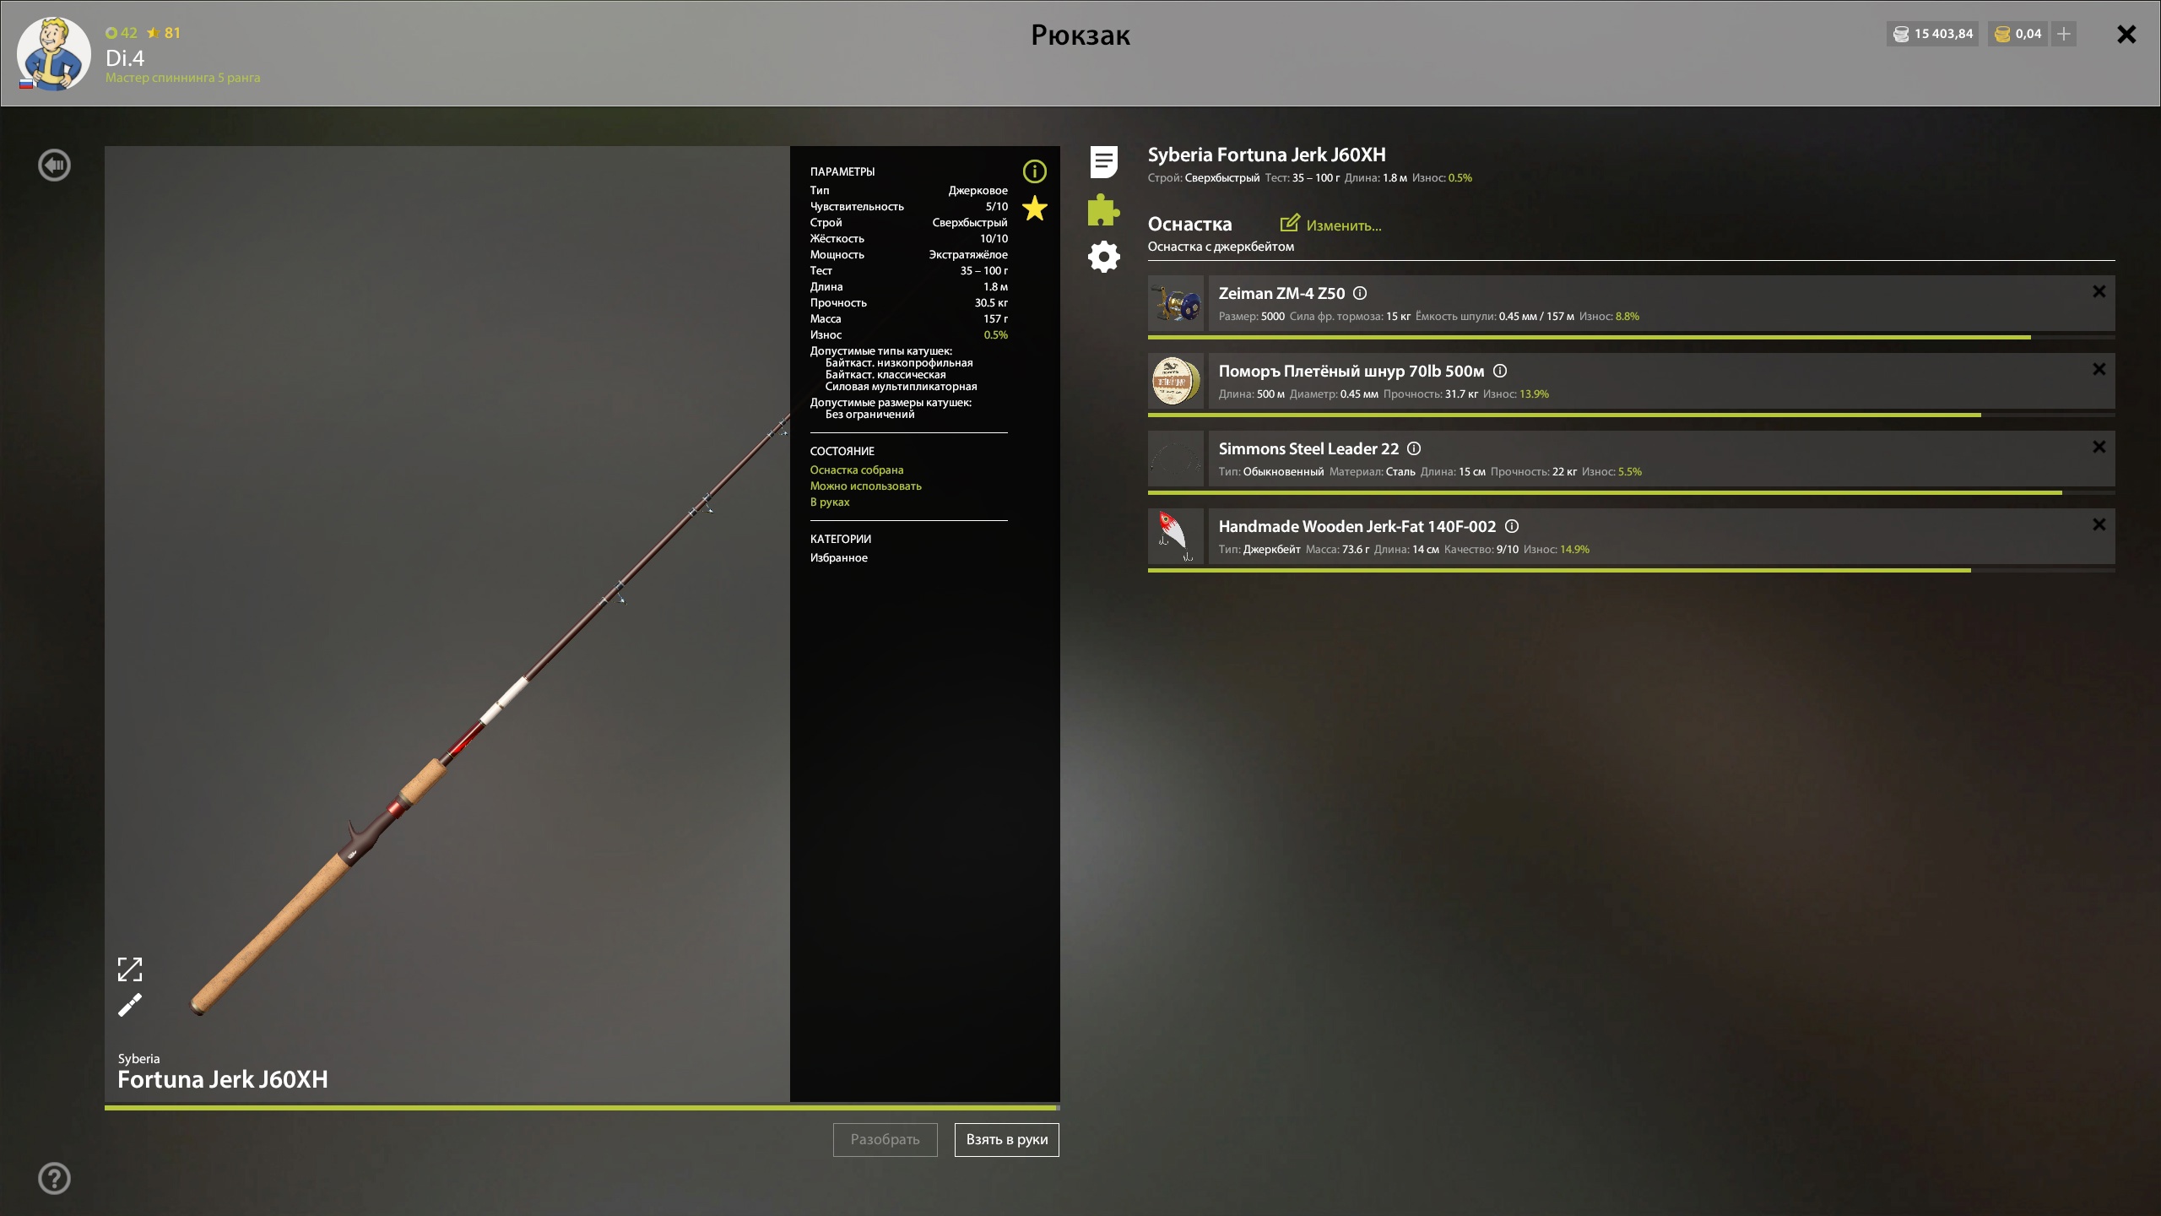This screenshot has width=2161, height=1216.
Task: Open the help question mark icon
Action: pyautogui.click(x=55, y=1178)
